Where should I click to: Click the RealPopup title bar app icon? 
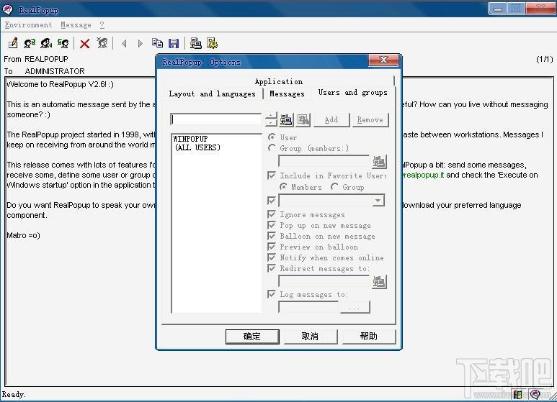pyautogui.click(x=7, y=9)
